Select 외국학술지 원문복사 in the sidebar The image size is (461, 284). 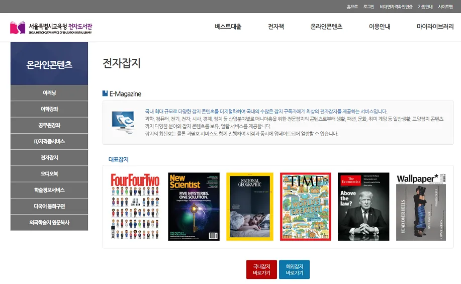pos(49,223)
